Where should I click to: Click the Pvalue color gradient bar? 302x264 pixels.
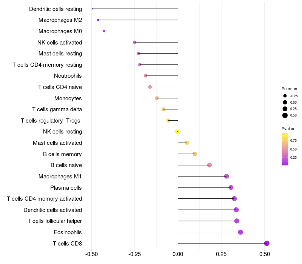[285, 149]
